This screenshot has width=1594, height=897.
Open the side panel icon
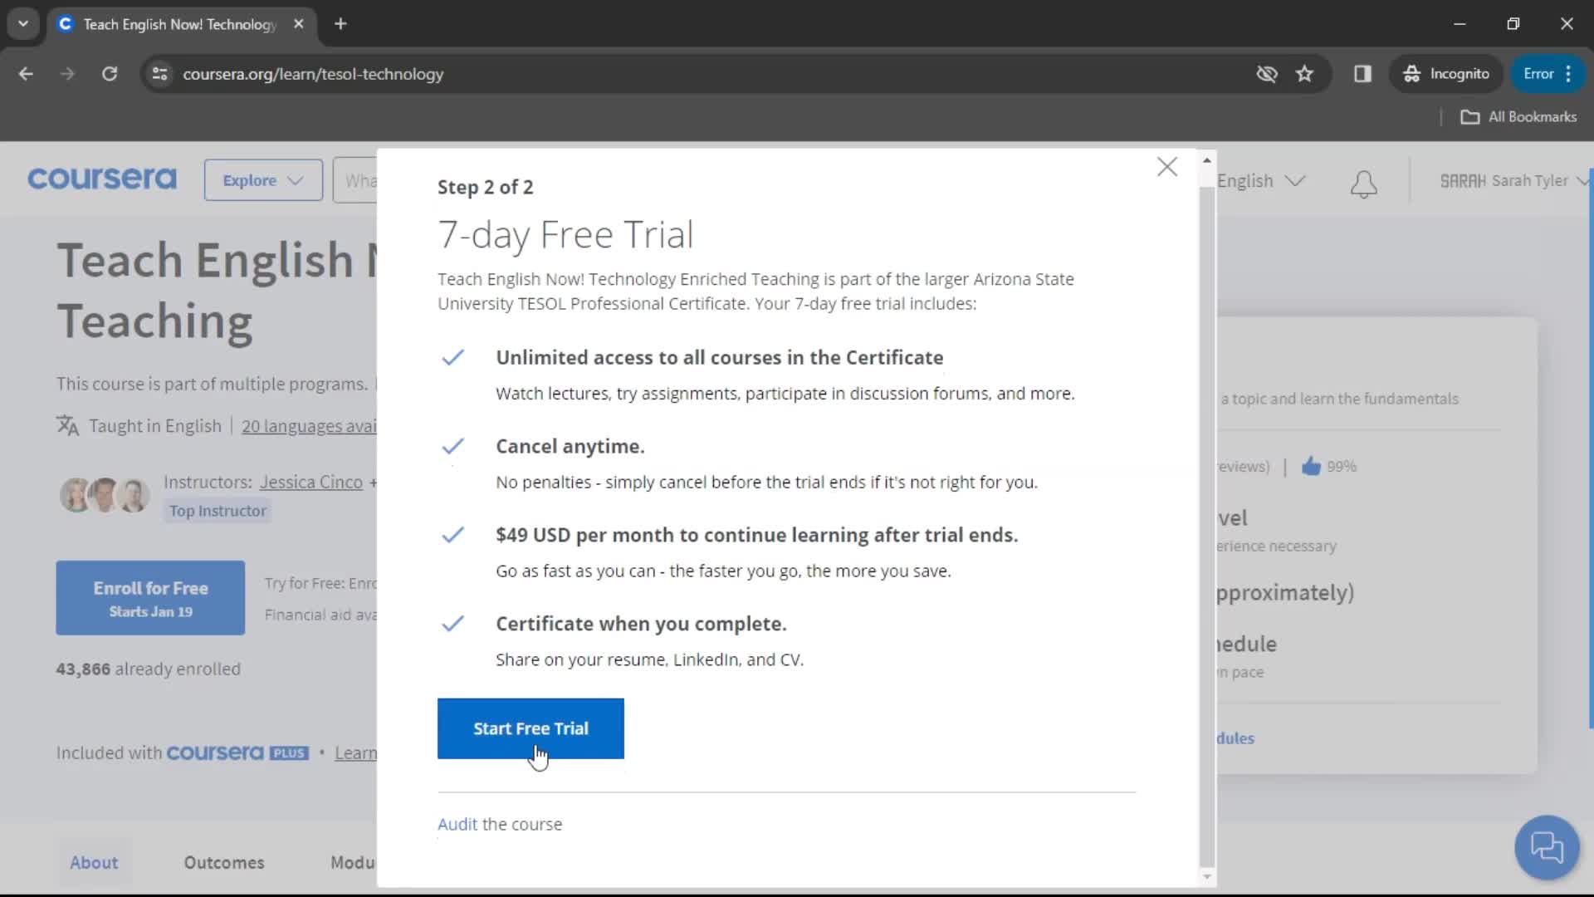(x=1362, y=74)
